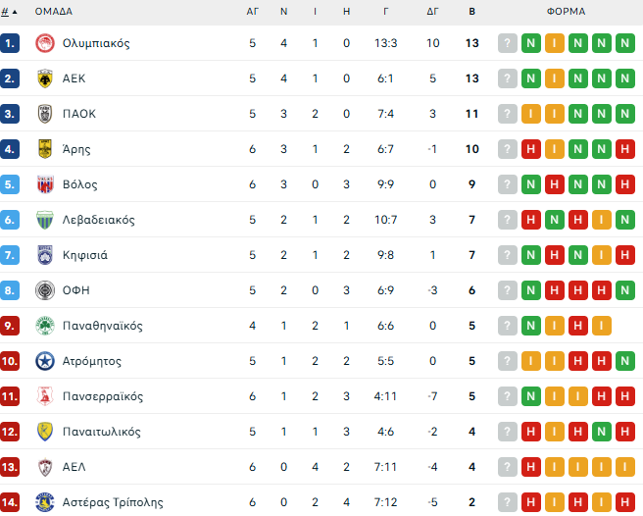643x516 pixels.
Task: Click the Λεβαδειακός team logo
Action: tap(44, 220)
